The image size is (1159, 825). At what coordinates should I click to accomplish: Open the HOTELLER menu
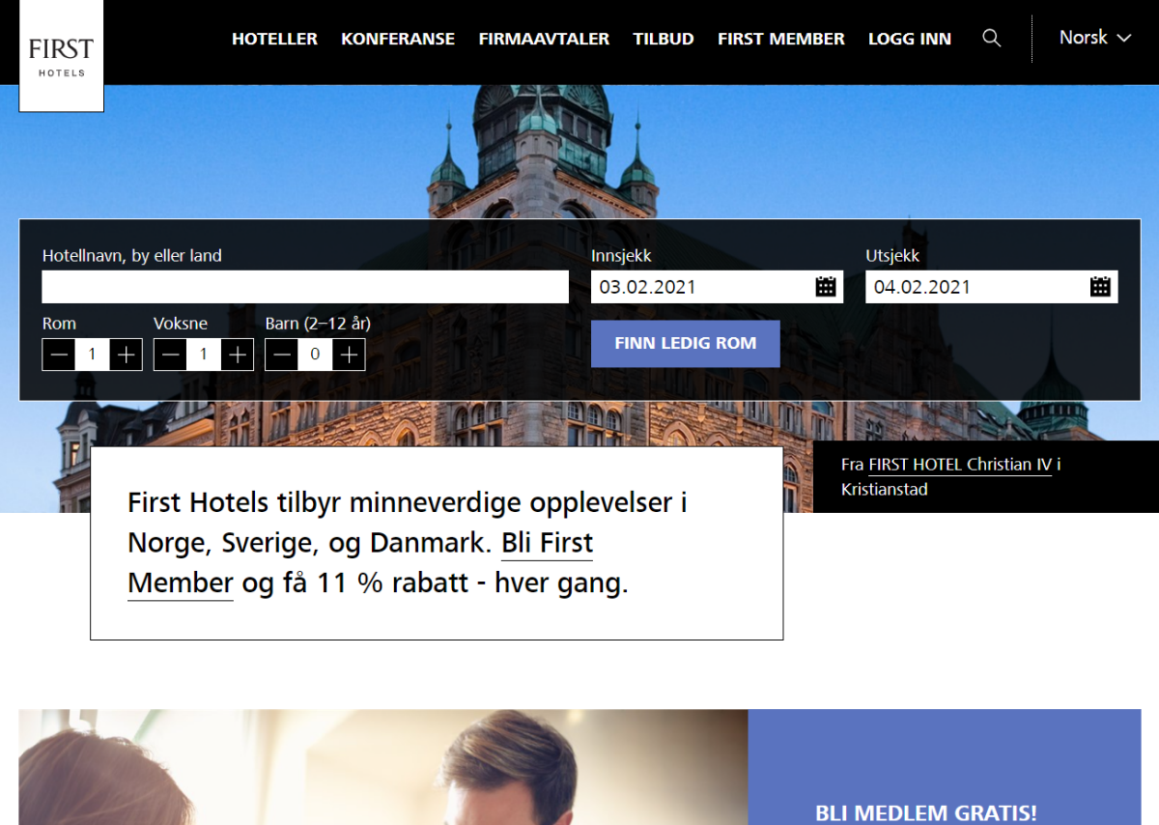coord(274,39)
